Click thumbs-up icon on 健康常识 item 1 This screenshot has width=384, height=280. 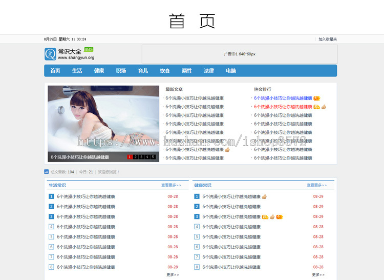coord(264,196)
